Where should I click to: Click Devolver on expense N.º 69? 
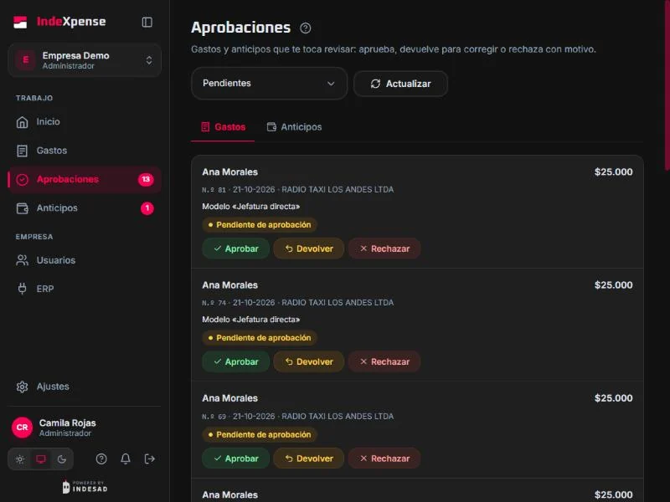(309, 458)
